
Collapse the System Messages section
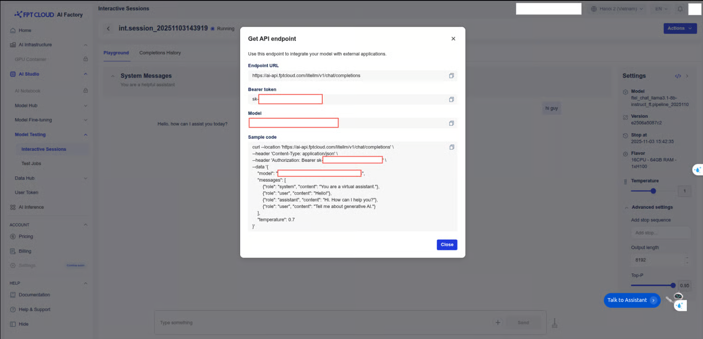click(112, 76)
